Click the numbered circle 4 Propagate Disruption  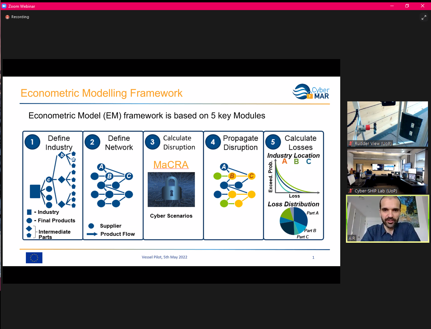coord(212,142)
